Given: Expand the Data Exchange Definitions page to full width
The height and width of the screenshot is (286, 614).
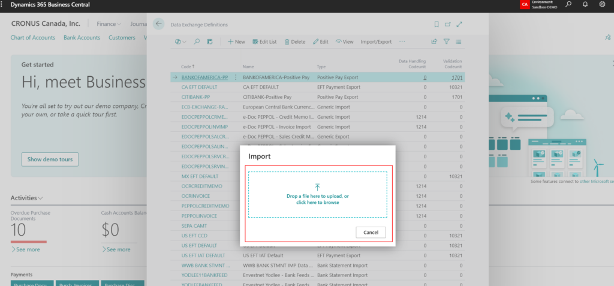Looking at the screenshot, I should 459,25.
